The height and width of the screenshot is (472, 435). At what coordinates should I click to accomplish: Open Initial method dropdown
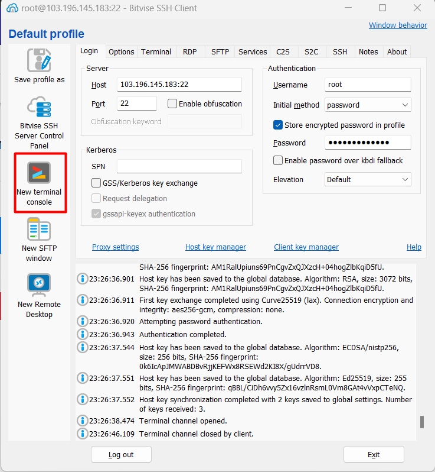pyautogui.click(x=368, y=105)
